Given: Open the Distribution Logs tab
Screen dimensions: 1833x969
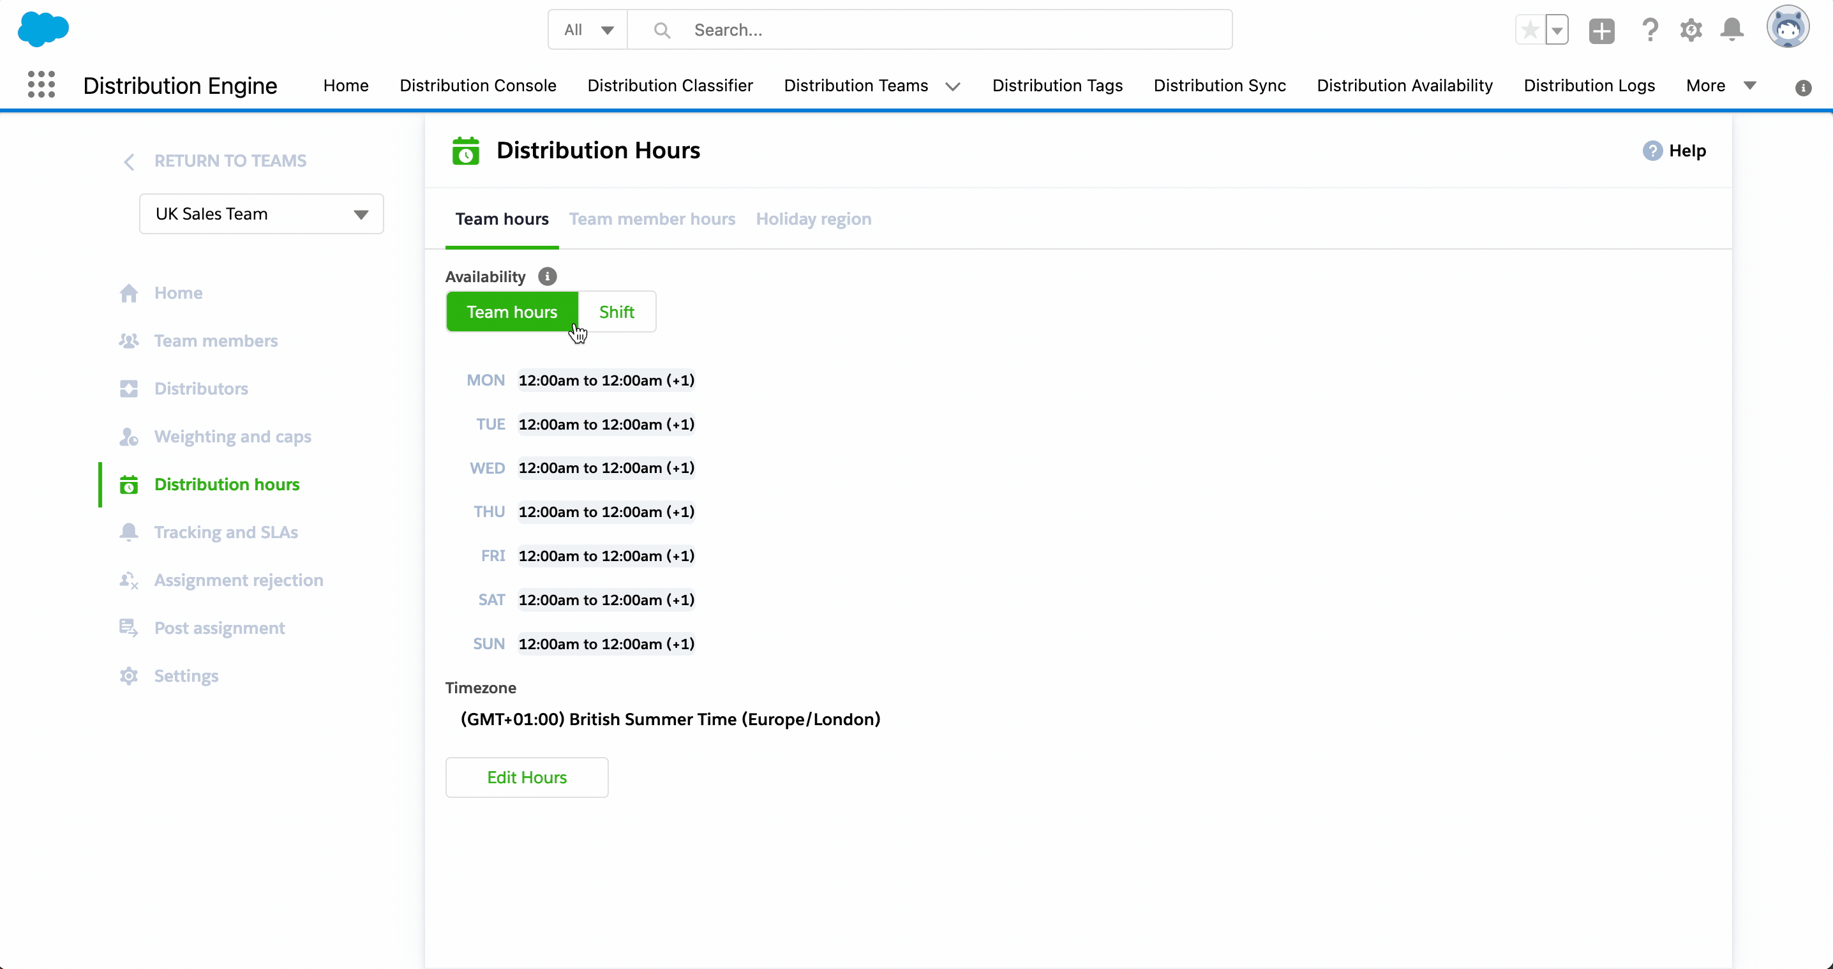Looking at the screenshot, I should tap(1589, 86).
